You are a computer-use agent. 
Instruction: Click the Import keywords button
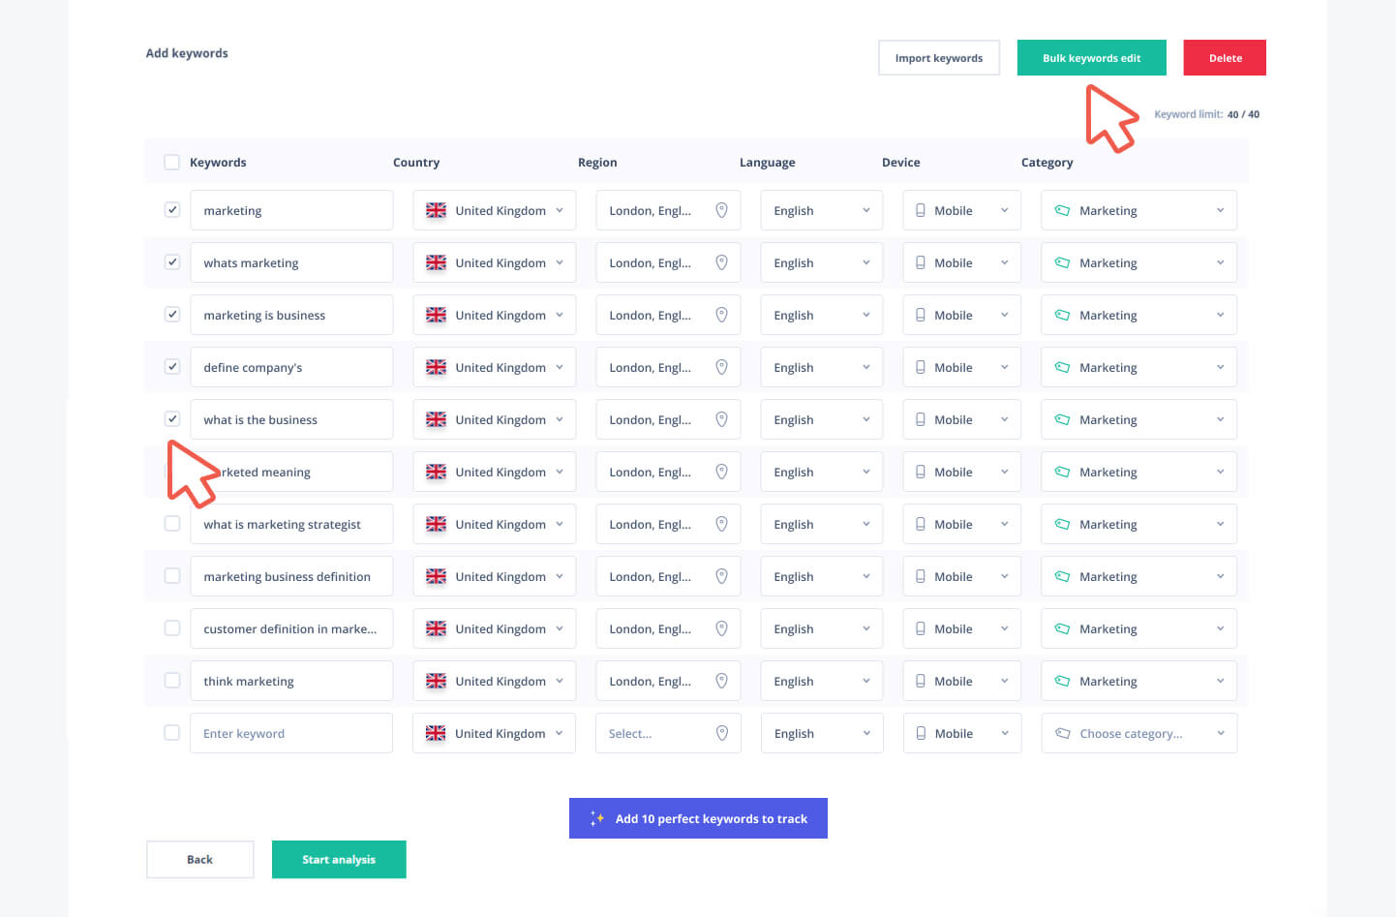pos(938,58)
